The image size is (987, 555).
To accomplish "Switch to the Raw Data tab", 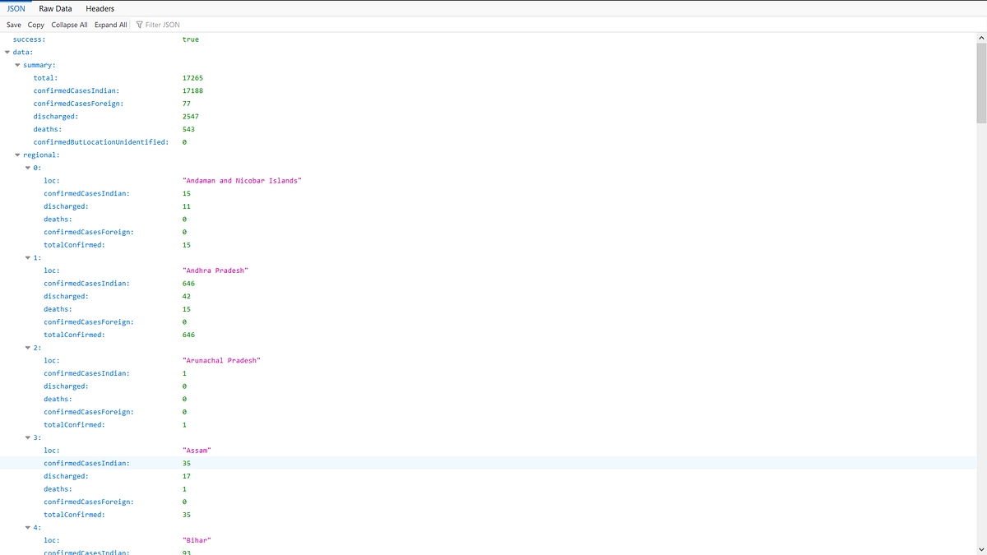I will [x=55, y=8].
